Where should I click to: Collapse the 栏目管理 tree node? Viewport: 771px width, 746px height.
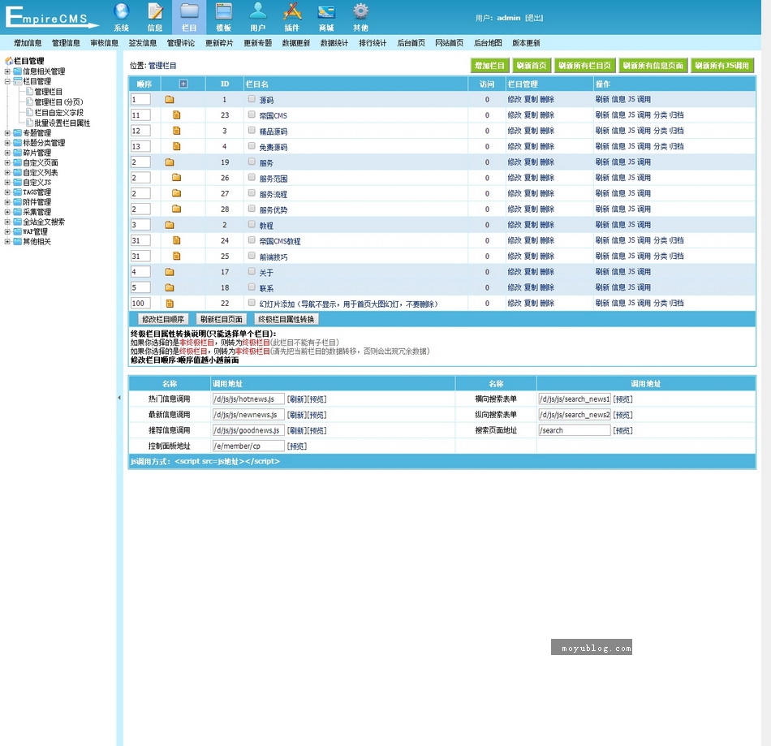point(7,81)
